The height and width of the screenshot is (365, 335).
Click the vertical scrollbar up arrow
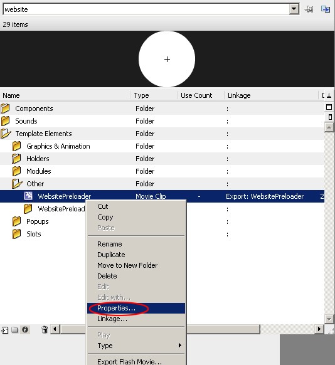pyautogui.click(x=329, y=127)
